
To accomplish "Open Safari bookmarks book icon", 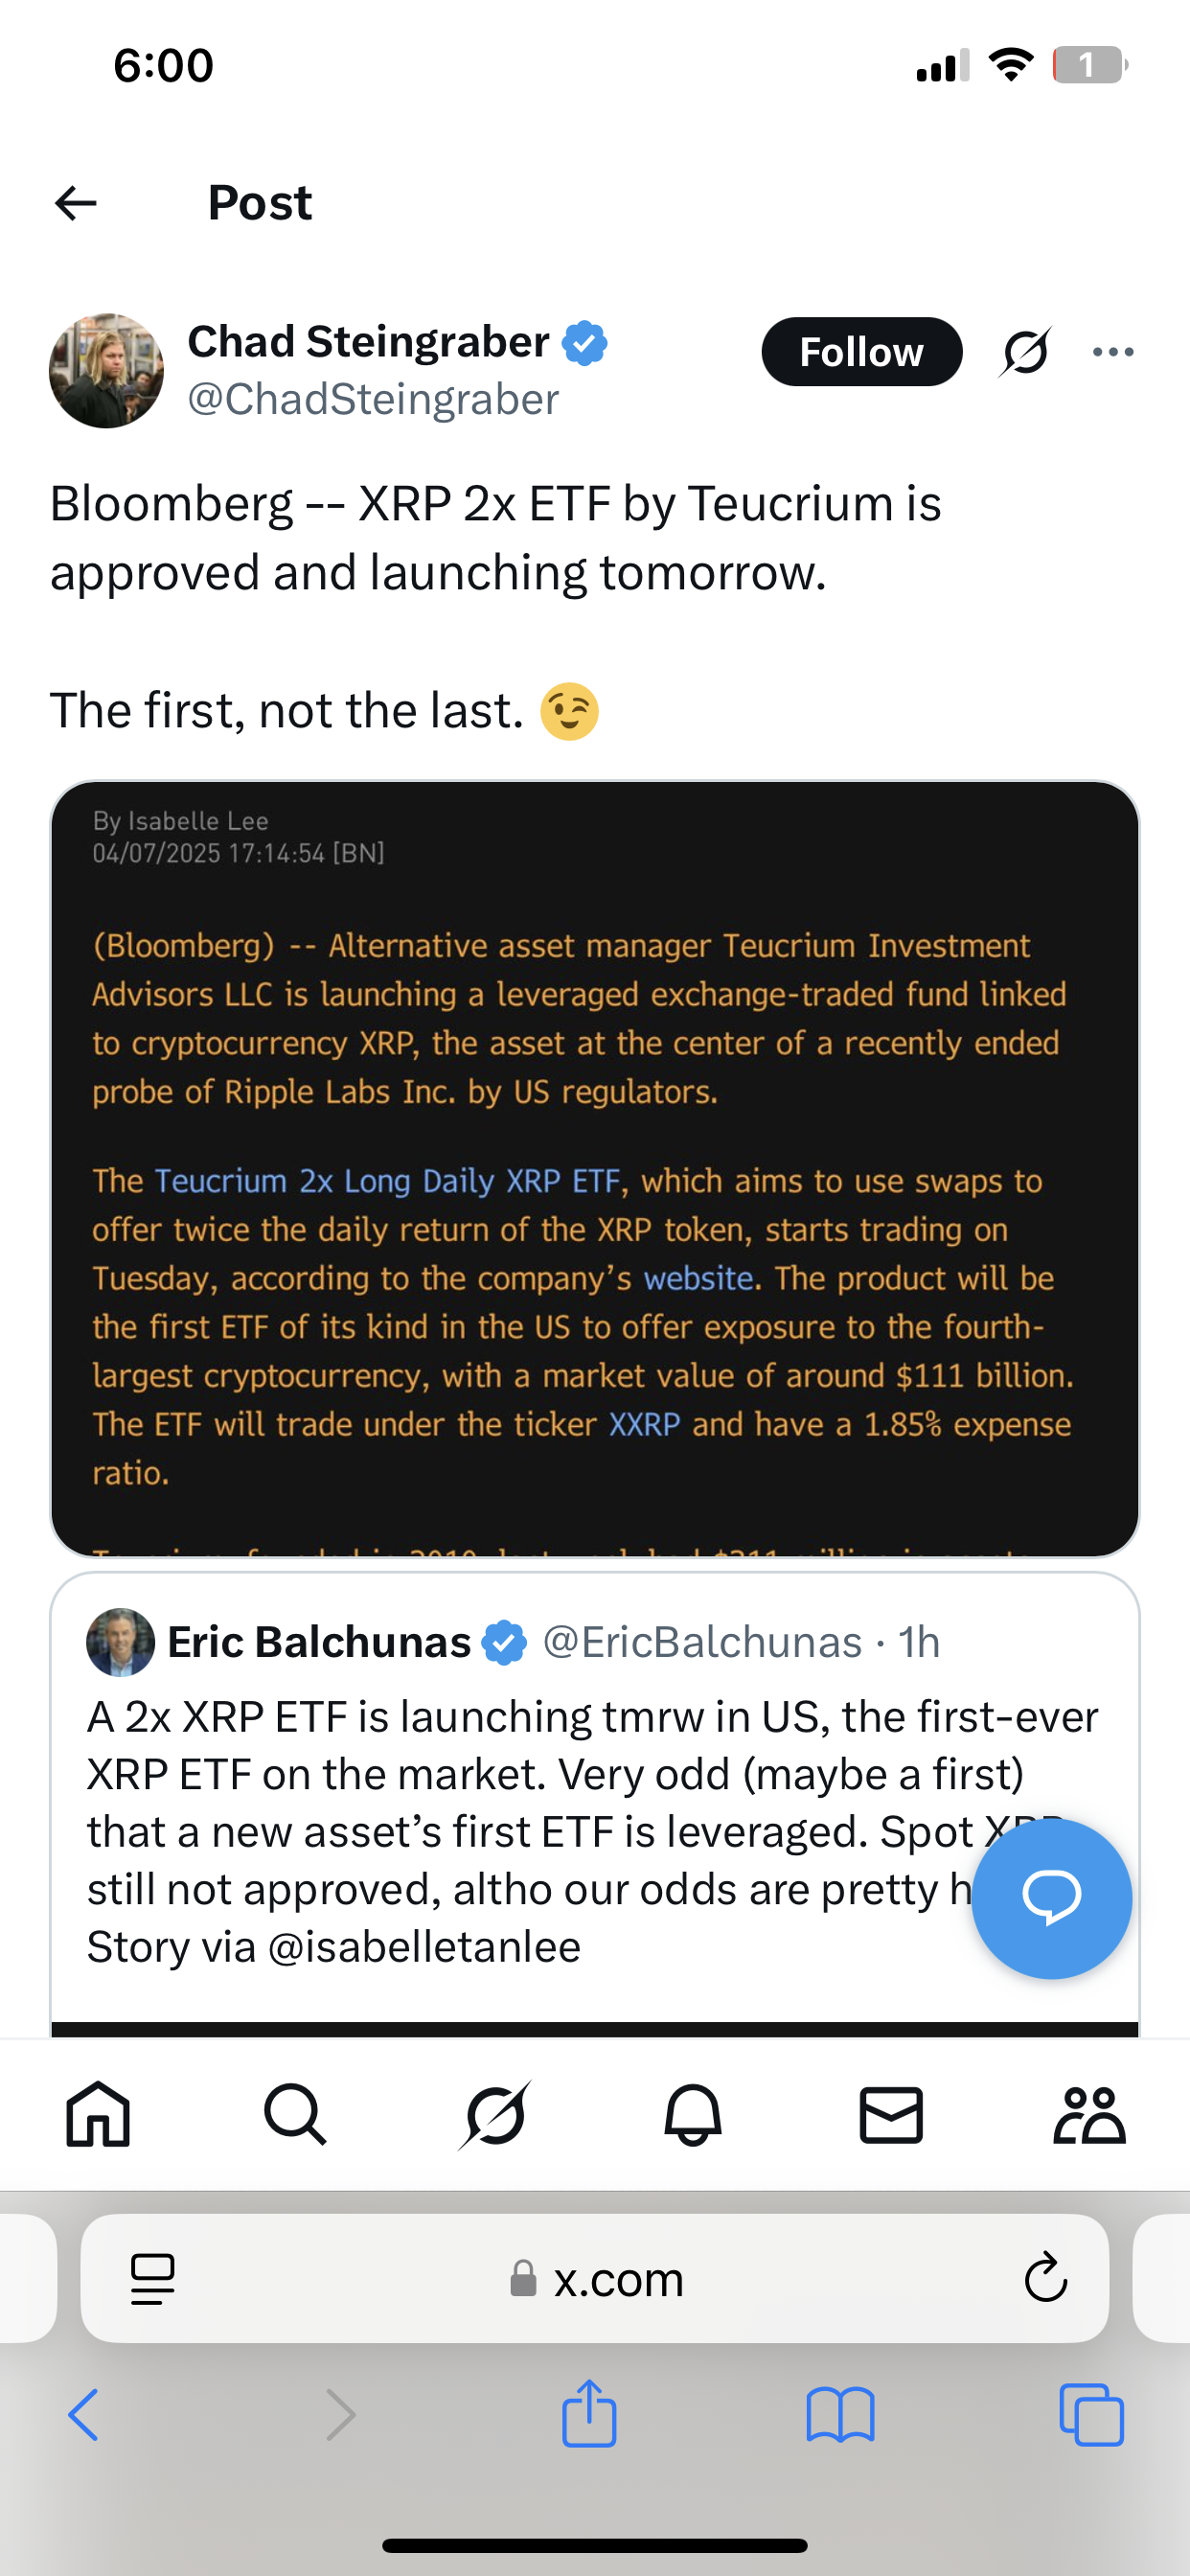I will [840, 2416].
